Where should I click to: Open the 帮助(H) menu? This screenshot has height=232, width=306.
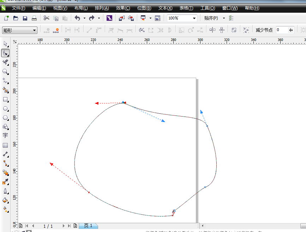pos(252,8)
